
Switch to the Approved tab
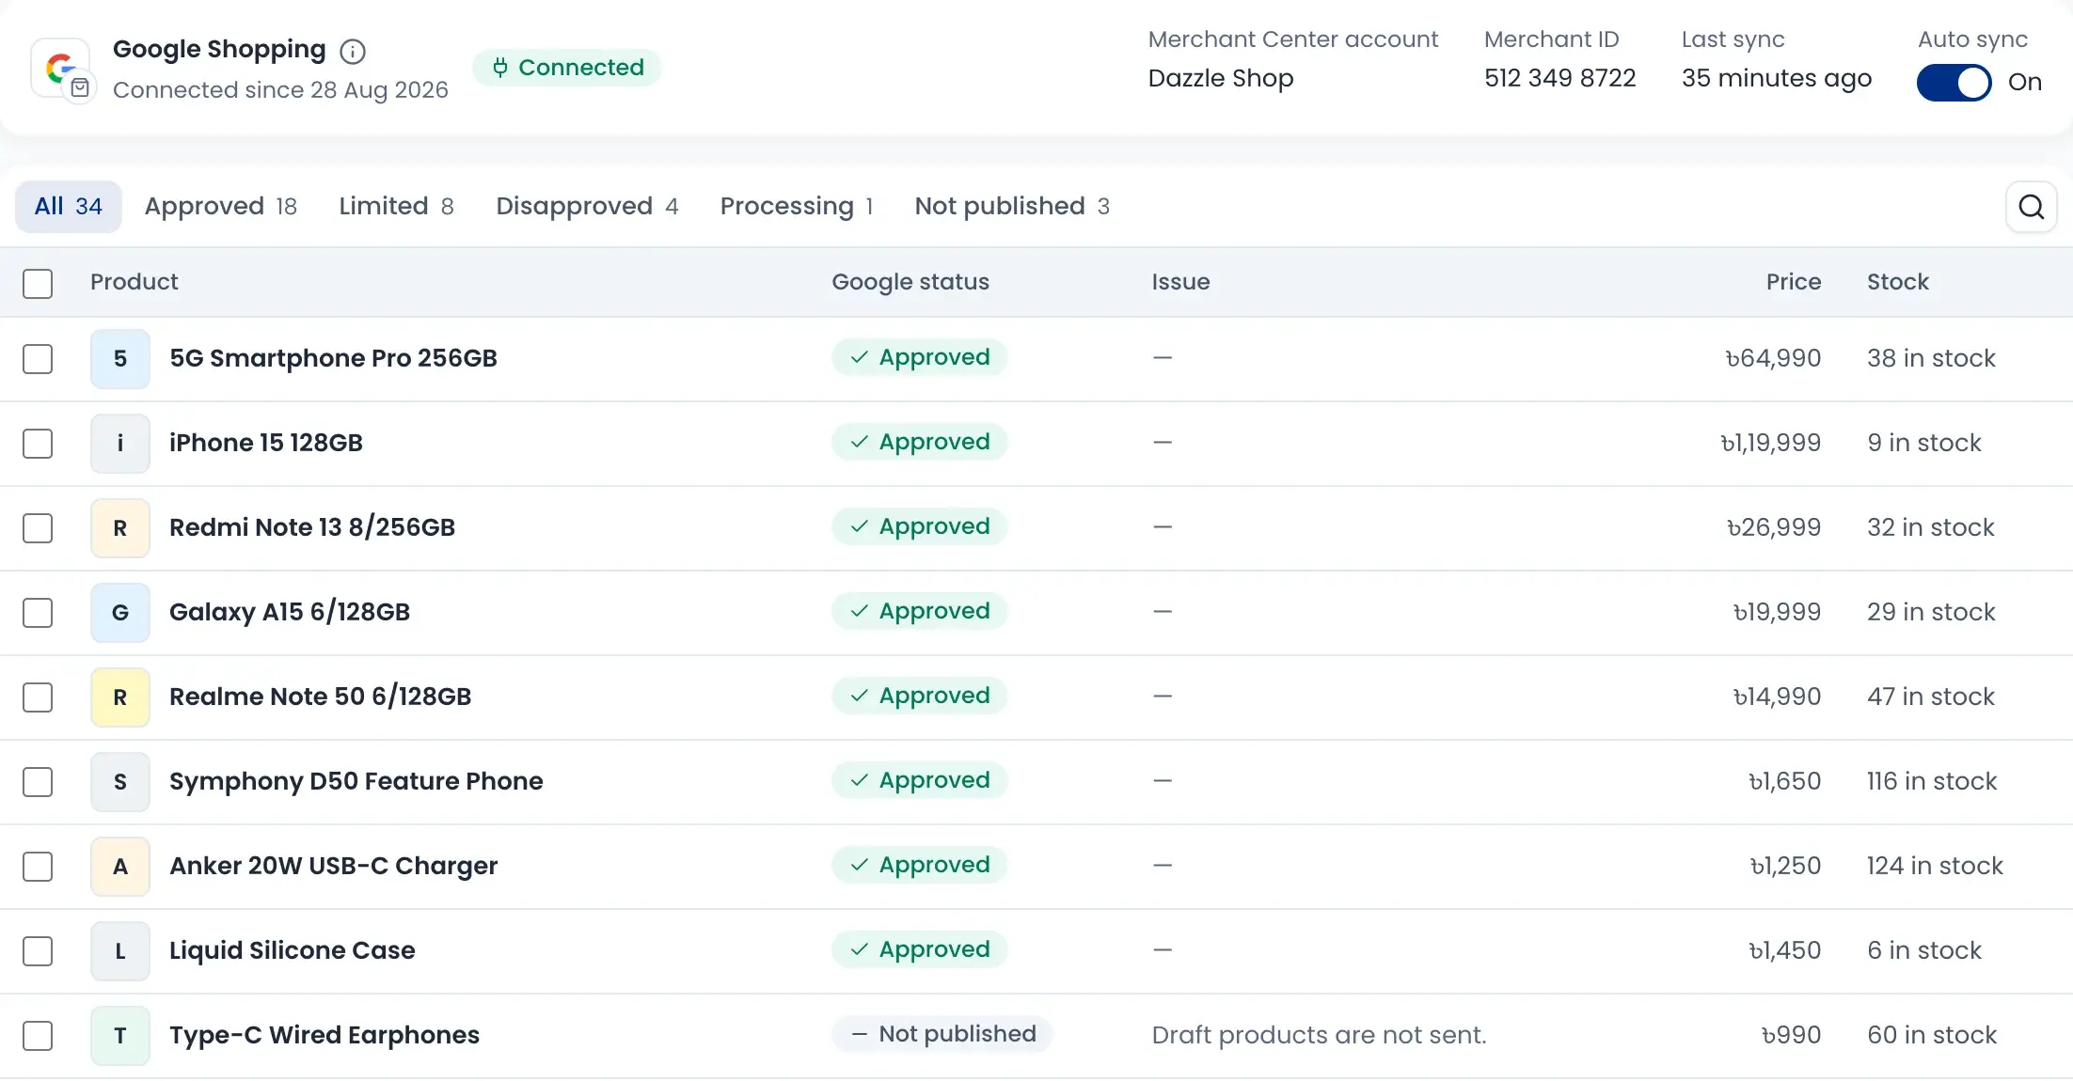[x=221, y=207]
